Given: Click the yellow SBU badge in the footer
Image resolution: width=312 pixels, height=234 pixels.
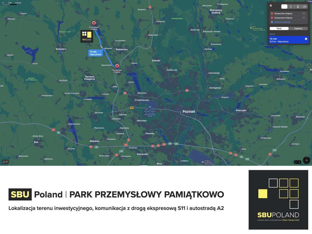Looking at the screenshot, I should tap(20, 194).
